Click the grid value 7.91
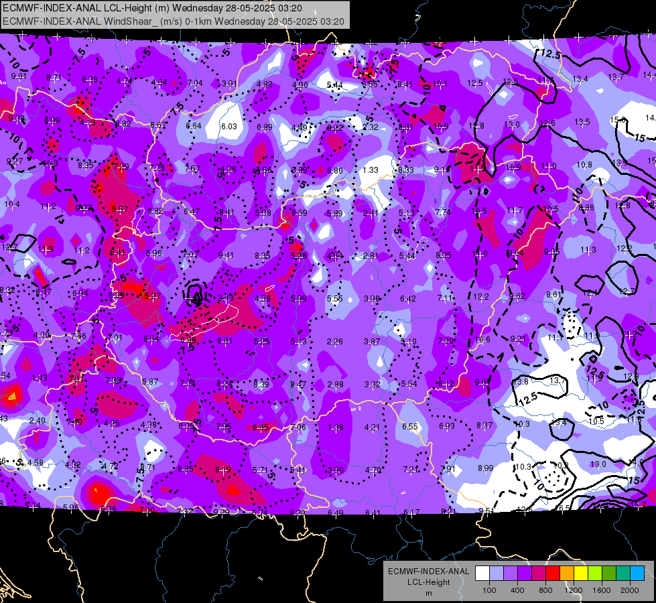 pos(448,469)
